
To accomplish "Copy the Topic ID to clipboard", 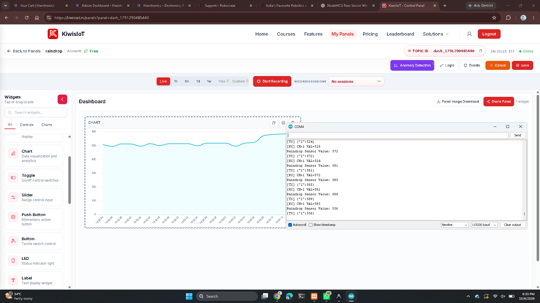I will tap(481, 51).
